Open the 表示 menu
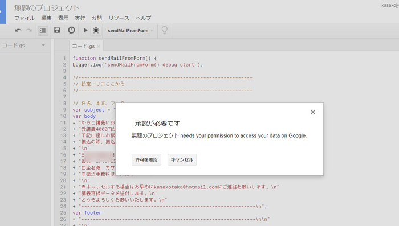399x226 pixels. [x=63, y=18]
